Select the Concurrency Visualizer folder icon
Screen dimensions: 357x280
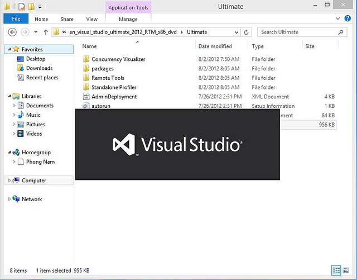pos(86,59)
